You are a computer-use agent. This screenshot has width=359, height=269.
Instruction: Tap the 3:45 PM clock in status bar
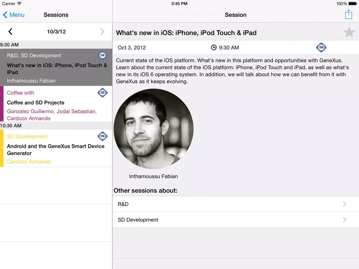(179, 4)
